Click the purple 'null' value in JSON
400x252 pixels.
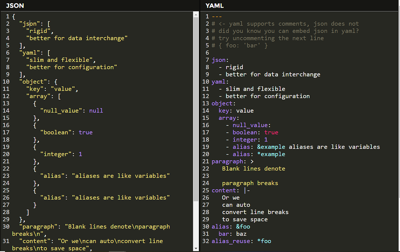[96, 111]
